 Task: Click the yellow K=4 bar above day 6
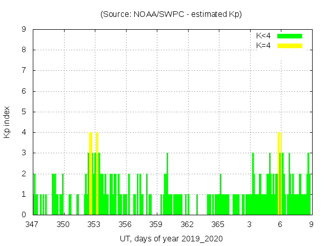coord(280,174)
